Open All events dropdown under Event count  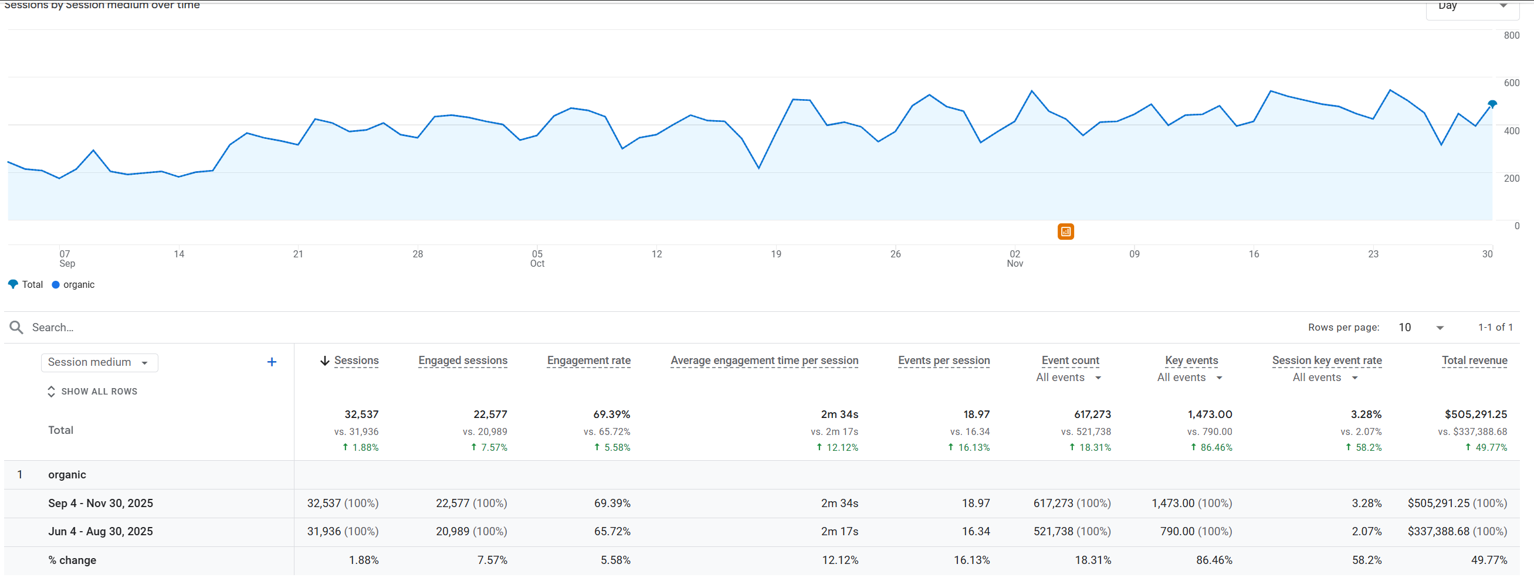[x=1068, y=378]
